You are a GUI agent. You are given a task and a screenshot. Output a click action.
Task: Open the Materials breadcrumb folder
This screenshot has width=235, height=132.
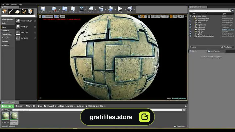(81, 106)
